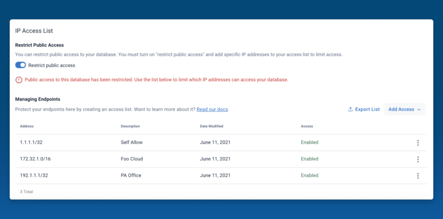Click Enabled status for Self Allow row

[x=310, y=142]
